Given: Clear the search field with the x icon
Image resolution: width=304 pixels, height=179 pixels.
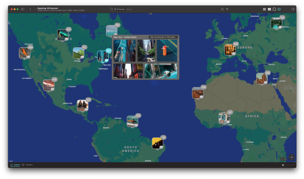Looking at the screenshot, I should (x=222, y=9).
